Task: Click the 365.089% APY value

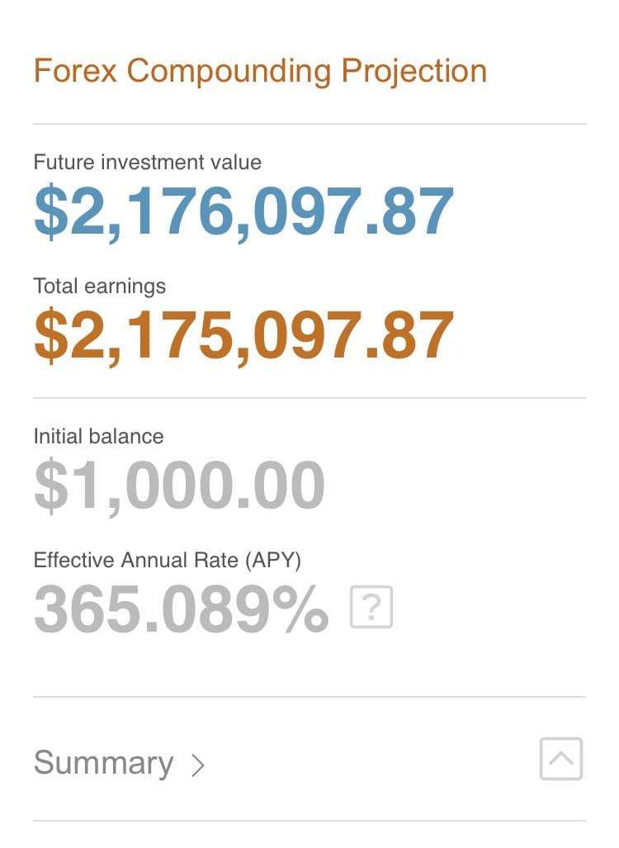Action: click(x=181, y=609)
